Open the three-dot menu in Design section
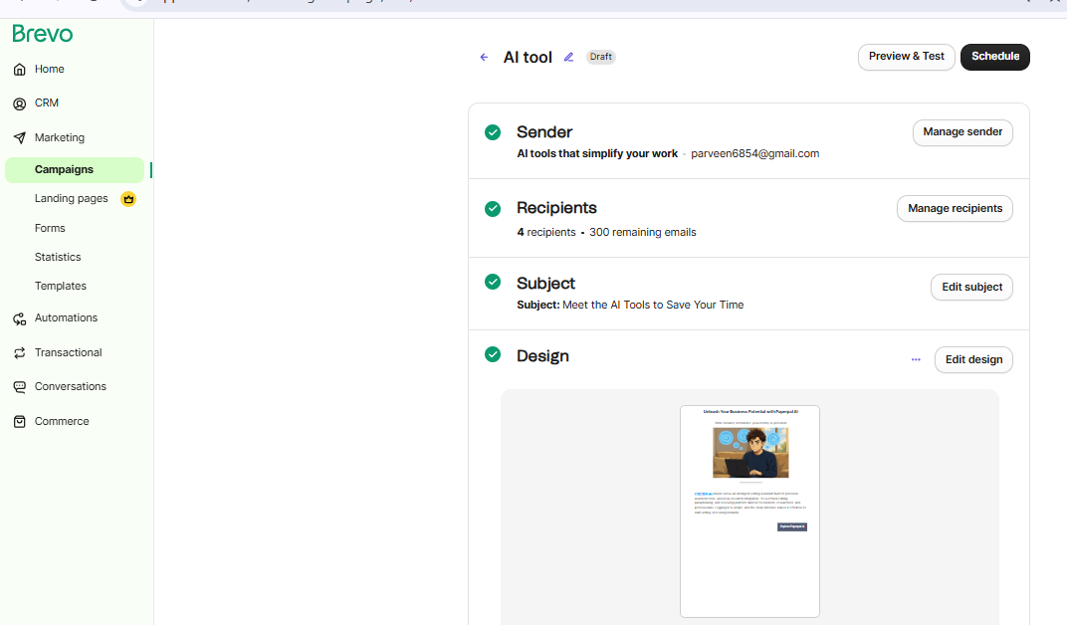The height and width of the screenshot is (625, 1067). 916,359
